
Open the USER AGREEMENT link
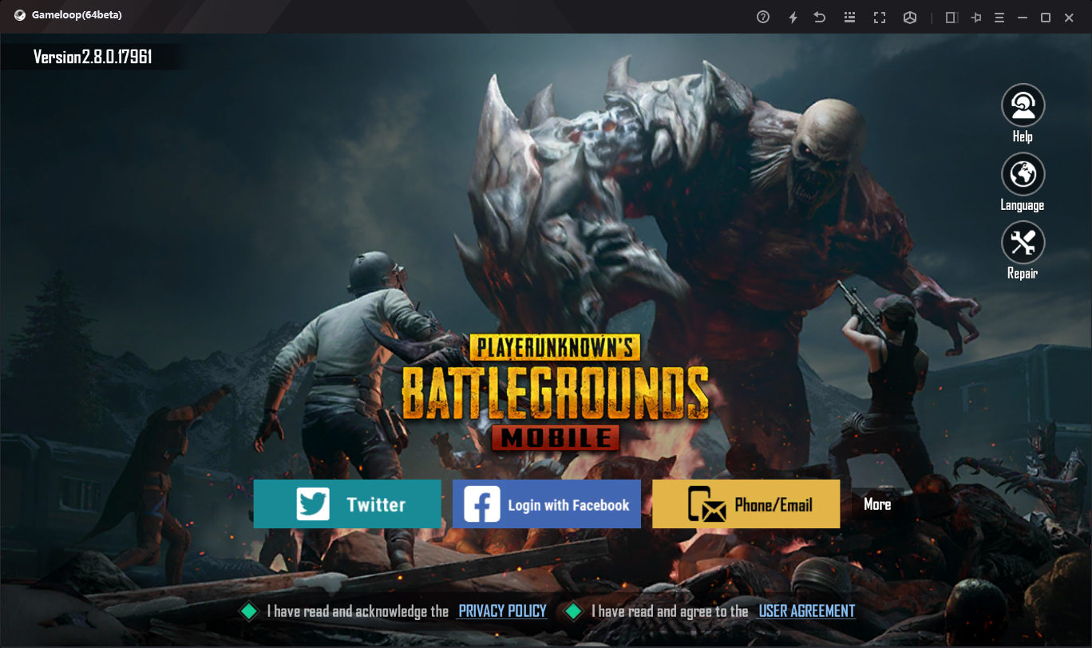[x=806, y=610]
